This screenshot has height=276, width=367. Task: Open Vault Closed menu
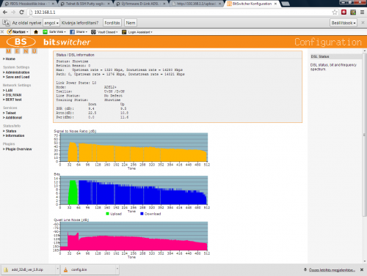(104, 32)
